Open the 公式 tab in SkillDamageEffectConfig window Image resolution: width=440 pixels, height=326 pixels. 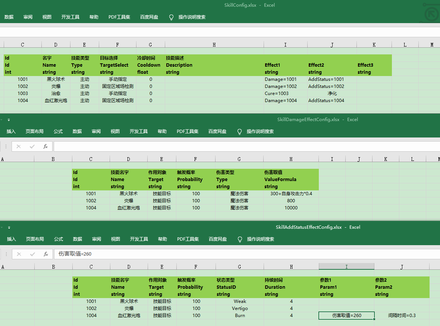[x=58, y=132]
